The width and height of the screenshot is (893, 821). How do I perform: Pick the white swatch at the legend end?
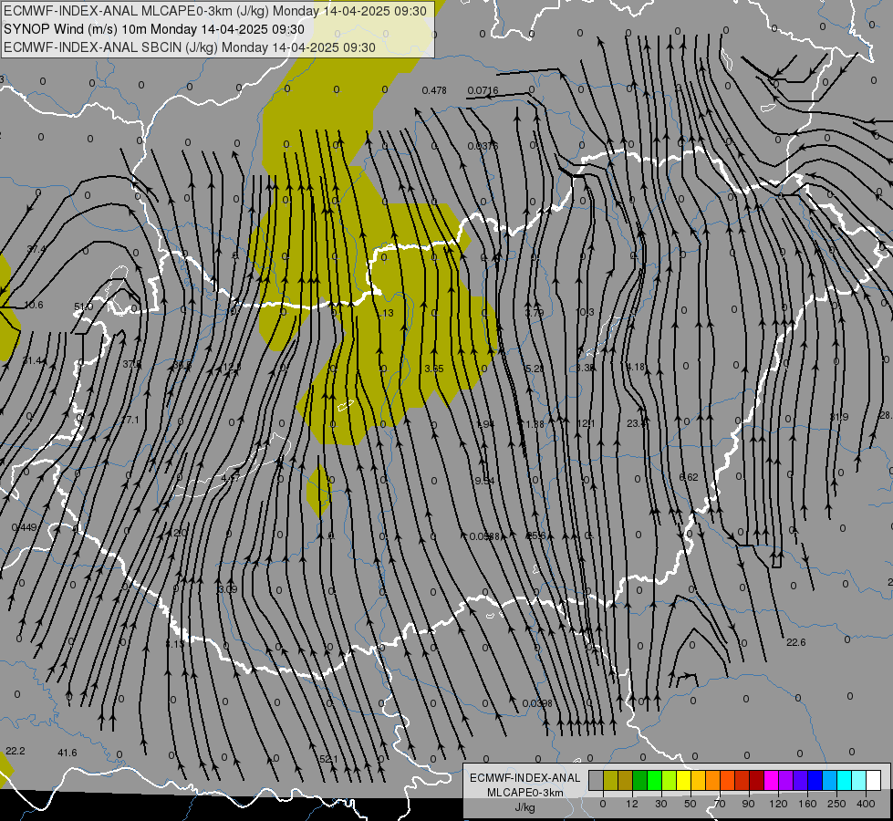click(x=873, y=780)
